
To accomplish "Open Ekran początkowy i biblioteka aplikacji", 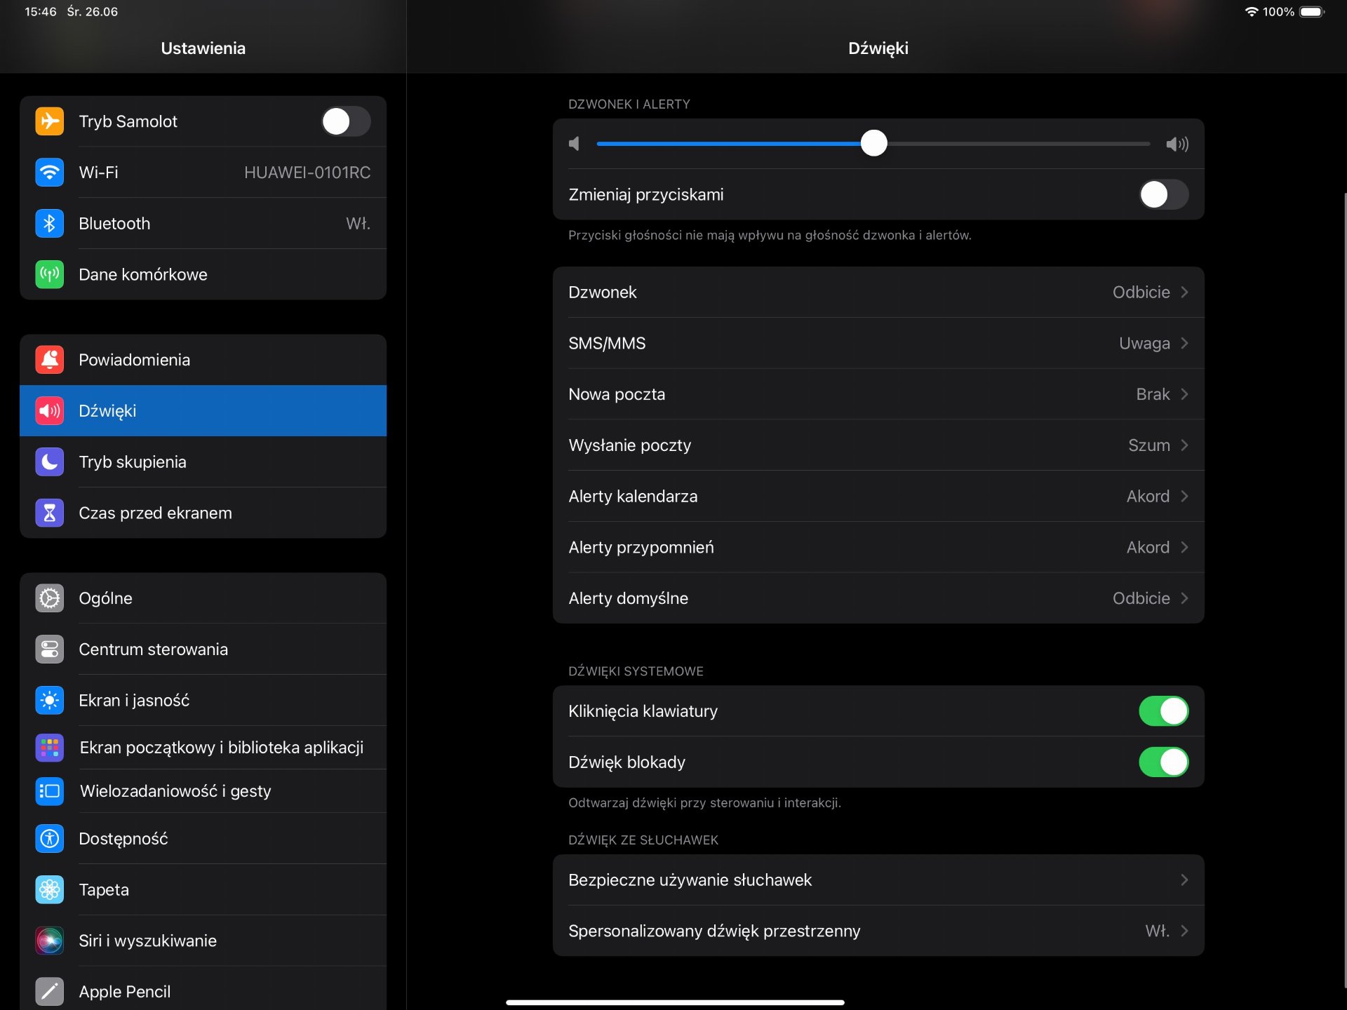I will (203, 748).
